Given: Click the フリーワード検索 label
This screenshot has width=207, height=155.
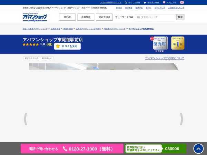Looking at the screenshot, I should pyautogui.click(x=124, y=17).
